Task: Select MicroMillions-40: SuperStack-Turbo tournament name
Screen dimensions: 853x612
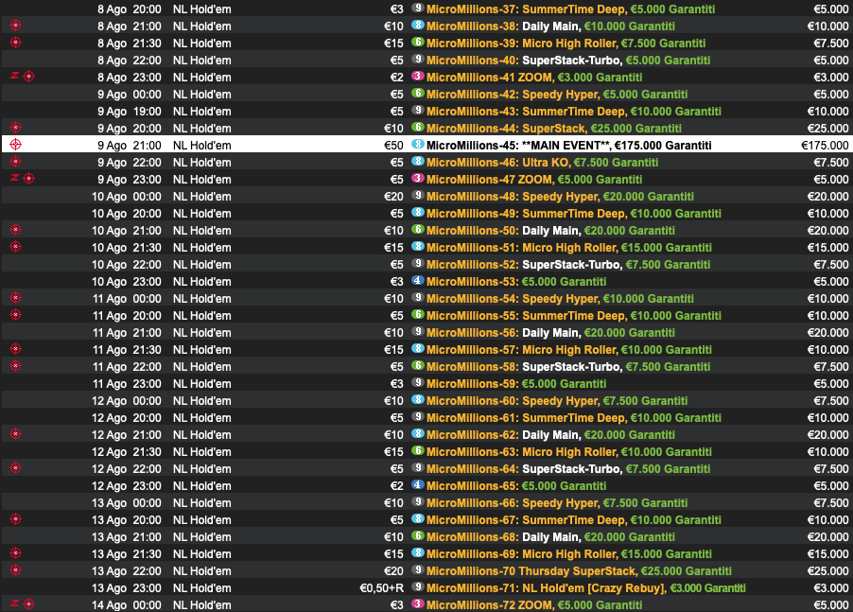Action: (568, 61)
